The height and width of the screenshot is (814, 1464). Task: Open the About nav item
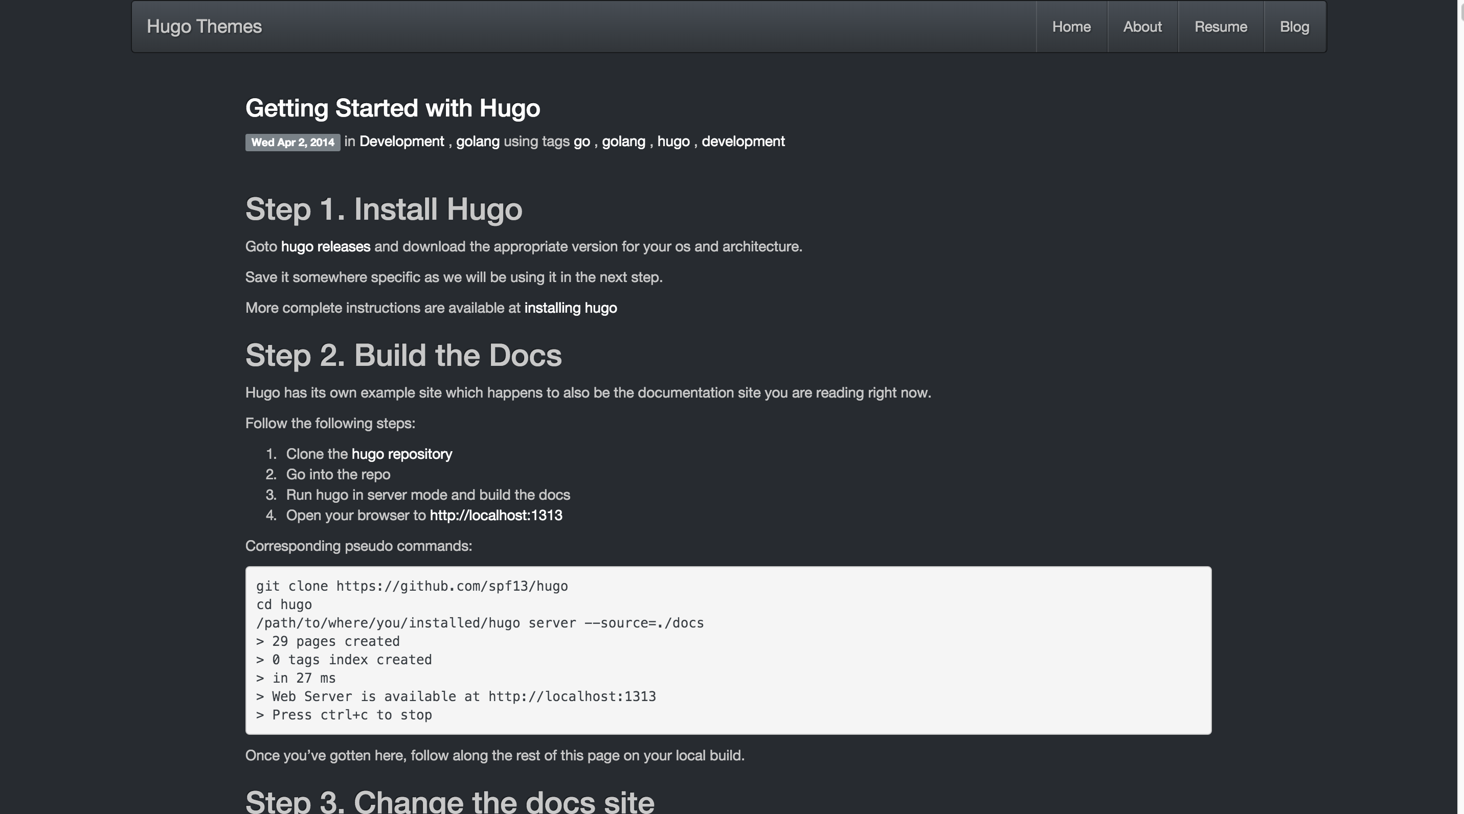[1142, 27]
